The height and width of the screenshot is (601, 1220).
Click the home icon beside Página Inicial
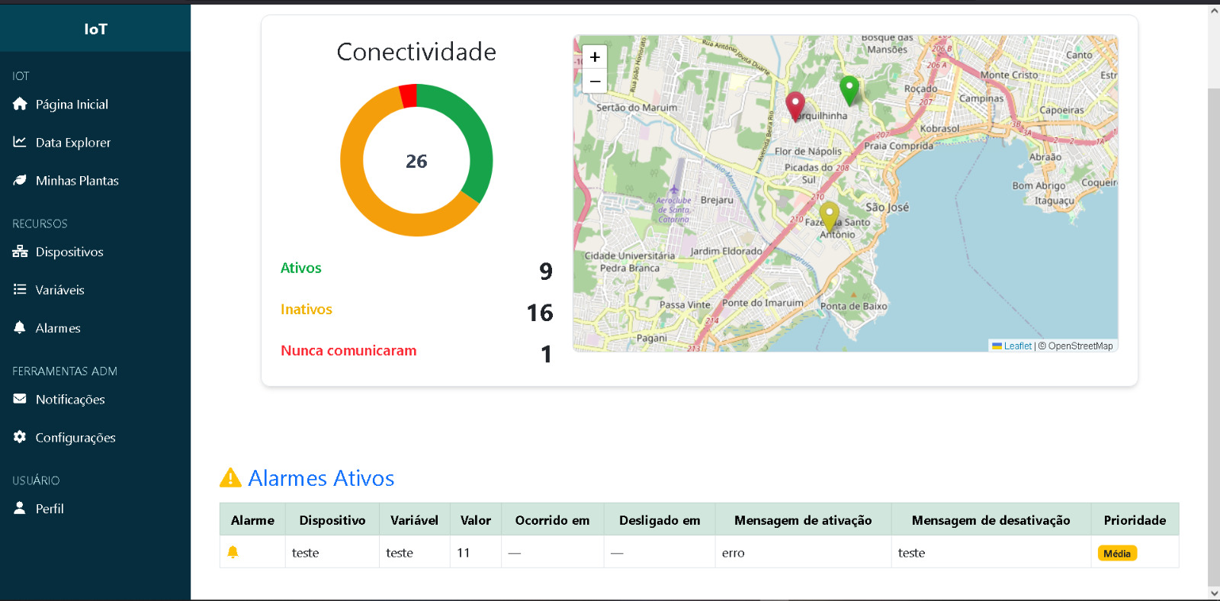click(x=20, y=104)
